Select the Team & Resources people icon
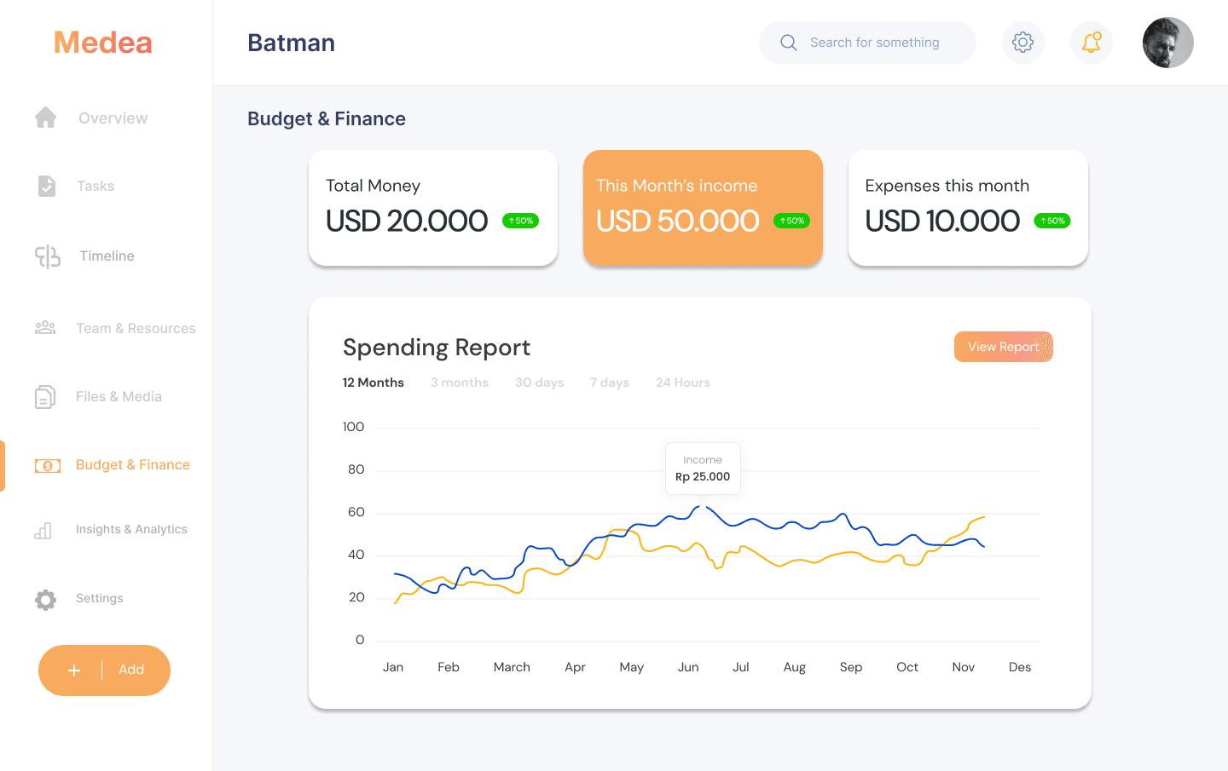 [45, 327]
